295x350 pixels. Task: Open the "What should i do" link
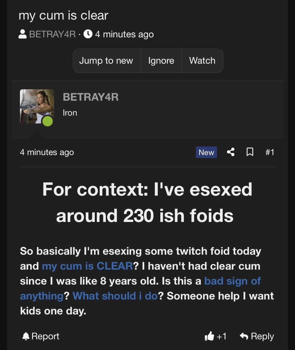(115, 296)
